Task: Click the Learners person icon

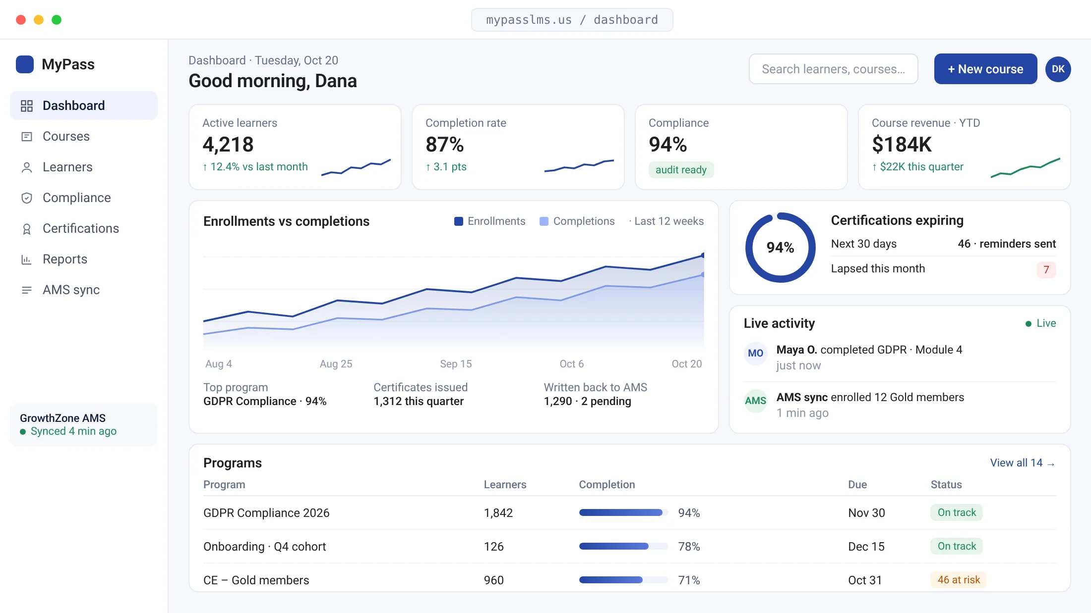Action: point(27,167)
